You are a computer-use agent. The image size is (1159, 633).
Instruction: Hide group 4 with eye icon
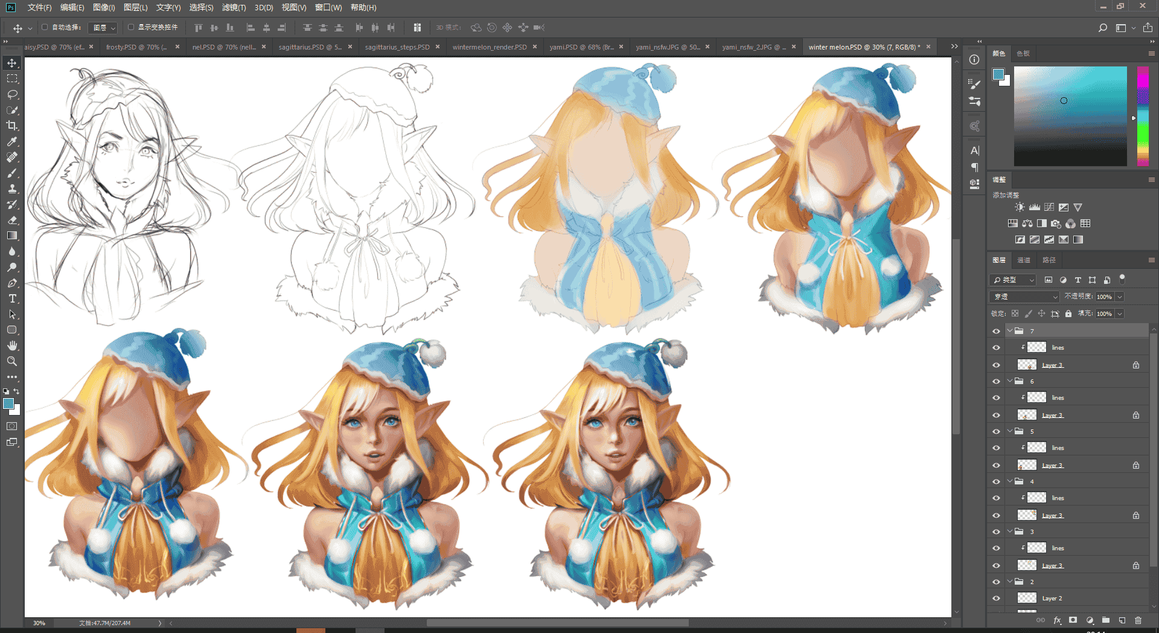(x=996, y=481)
